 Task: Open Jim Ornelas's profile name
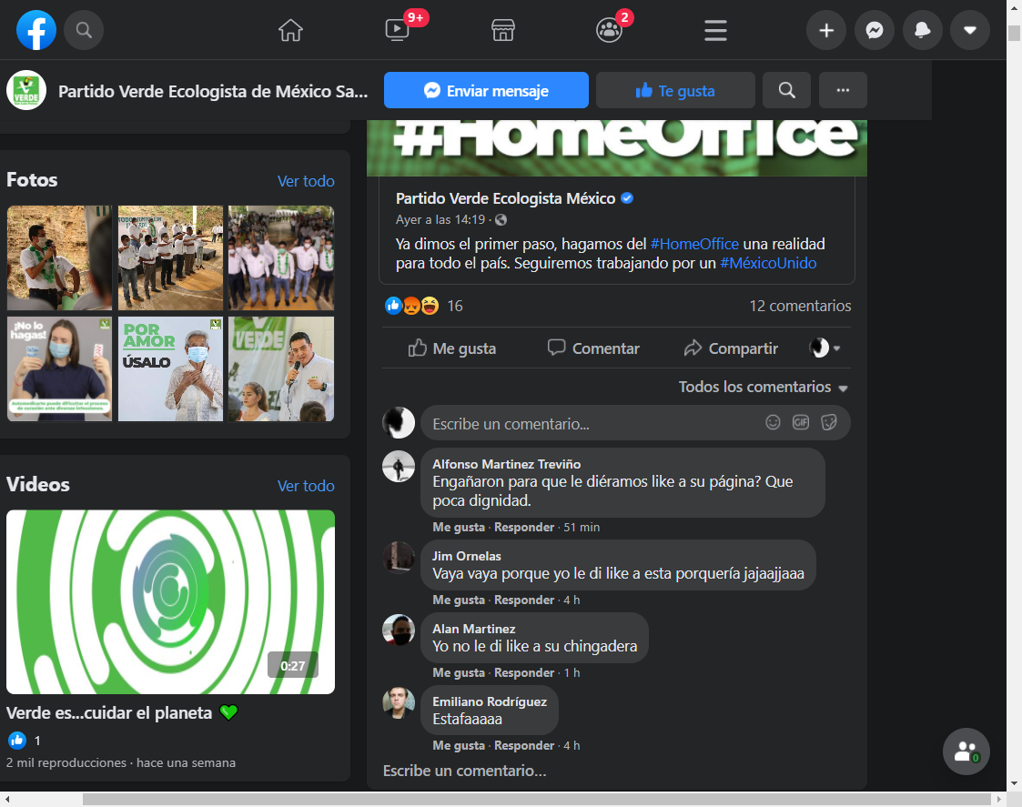click(x=467, y=556)
